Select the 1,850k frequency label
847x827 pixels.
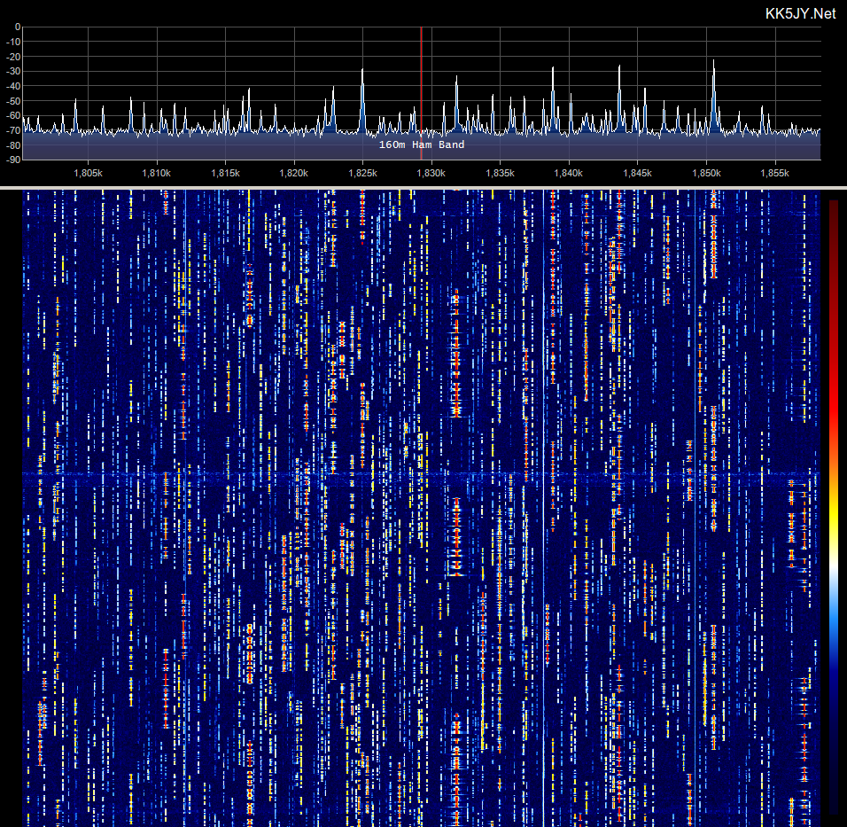706,173
